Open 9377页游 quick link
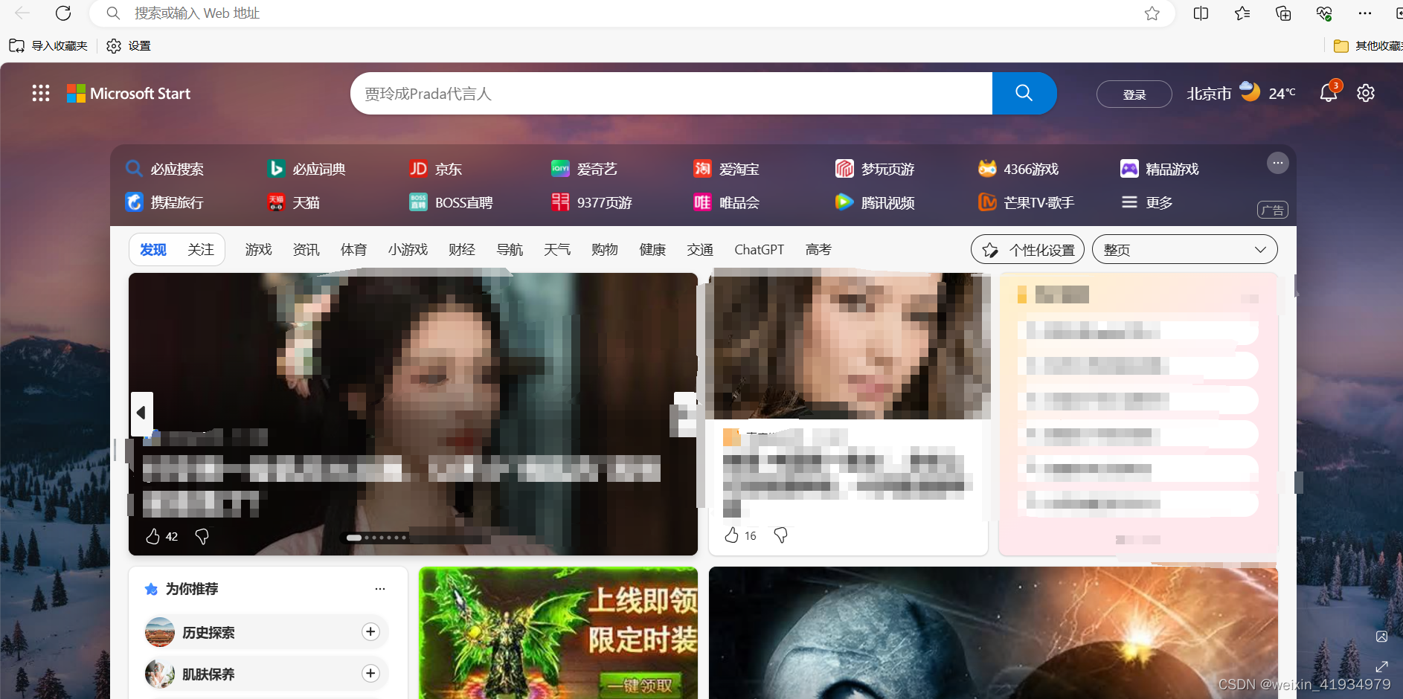This screenshot has height=699, width=1403. coord(591,202)
